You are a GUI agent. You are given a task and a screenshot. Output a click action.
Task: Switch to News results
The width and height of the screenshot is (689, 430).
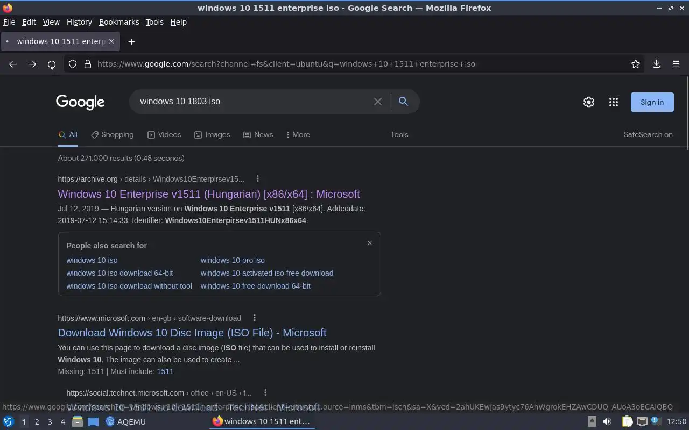point(258,135)
